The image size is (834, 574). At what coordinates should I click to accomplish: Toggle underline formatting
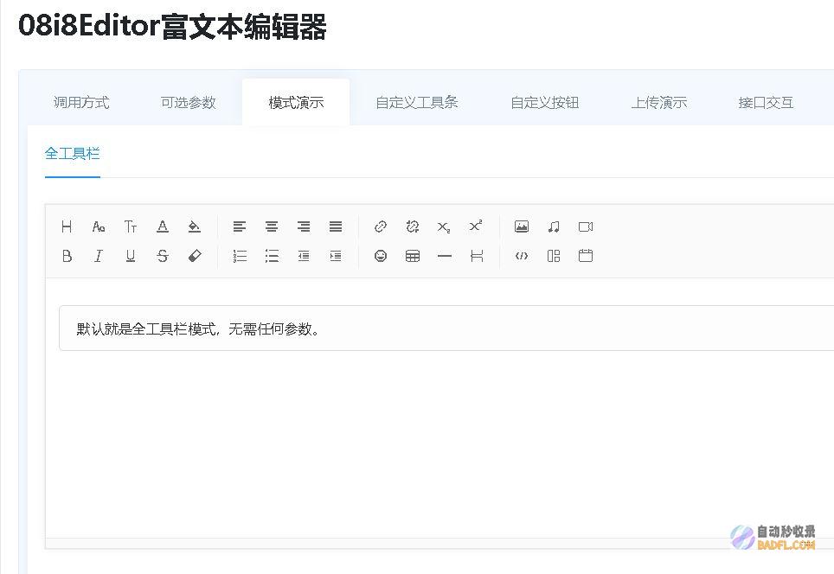(131, 256)
